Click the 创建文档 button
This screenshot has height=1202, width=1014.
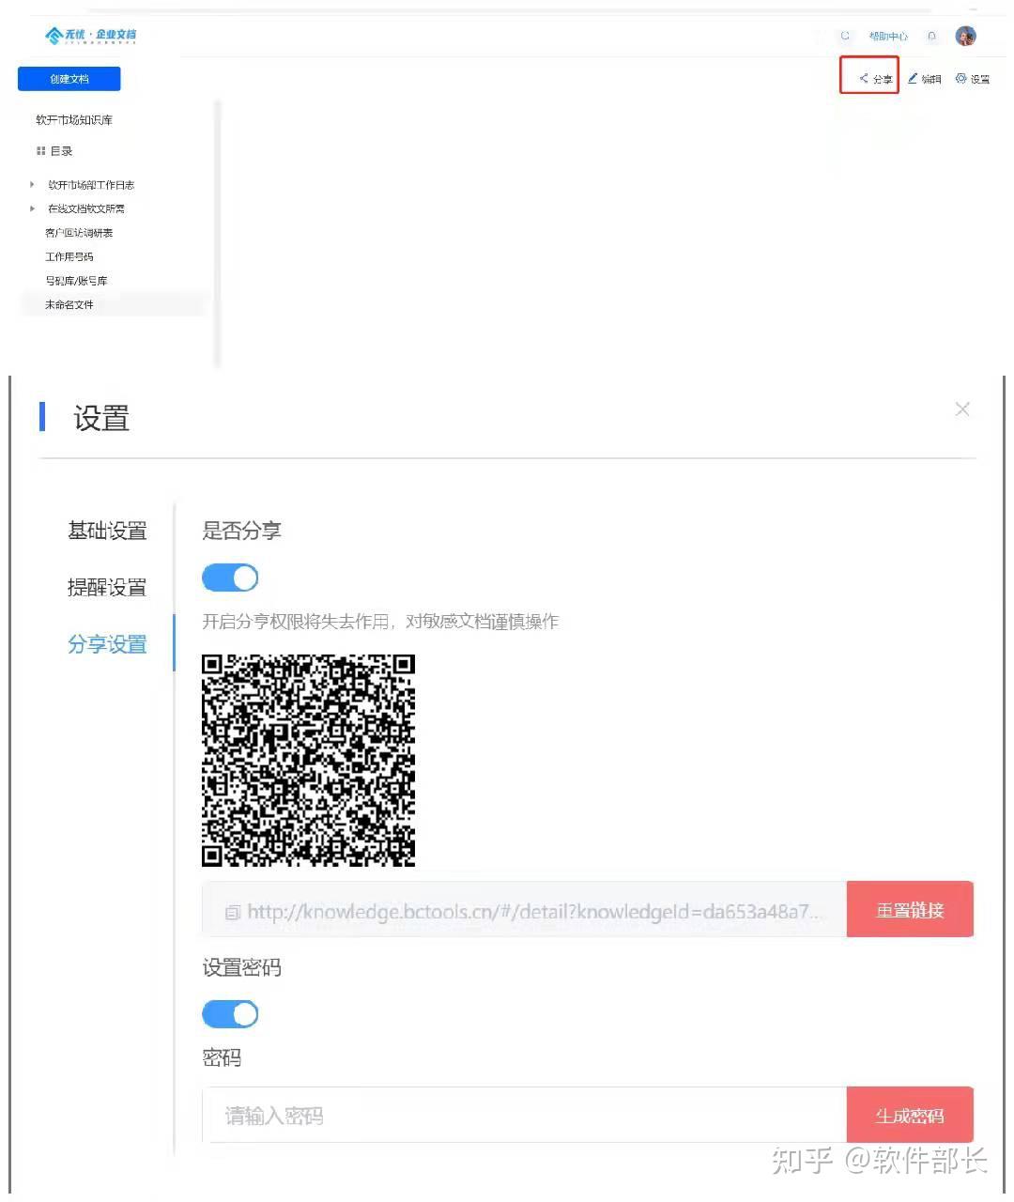click(69, 79)
